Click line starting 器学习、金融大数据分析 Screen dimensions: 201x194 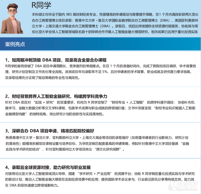[100, 108]
